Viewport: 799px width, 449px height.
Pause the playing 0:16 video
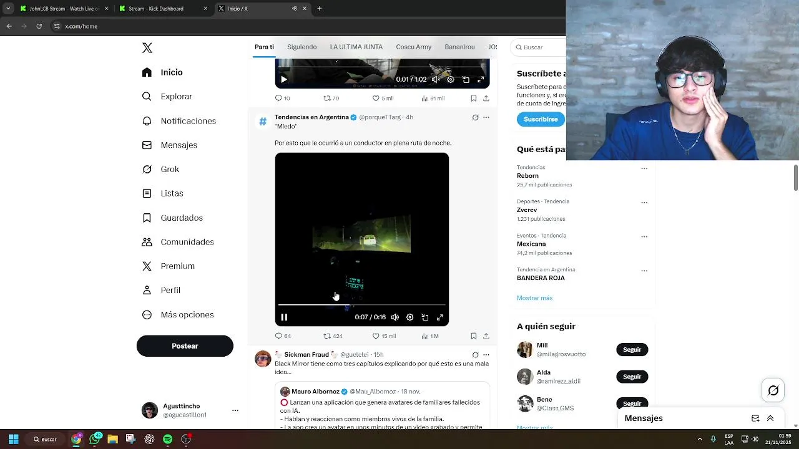284,317
